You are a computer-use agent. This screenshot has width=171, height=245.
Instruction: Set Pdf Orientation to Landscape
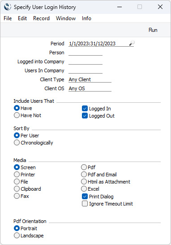(17, 236)
